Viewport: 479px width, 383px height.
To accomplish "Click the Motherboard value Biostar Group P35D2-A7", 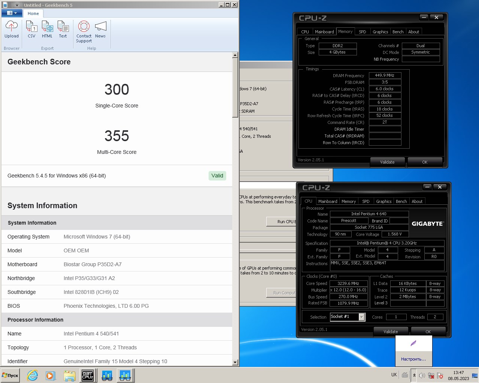I will click(x=93, y=264).
